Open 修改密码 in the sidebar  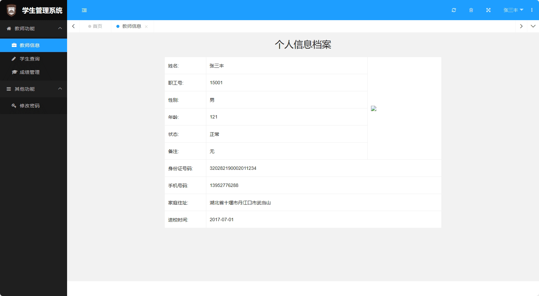coord(34,106)
